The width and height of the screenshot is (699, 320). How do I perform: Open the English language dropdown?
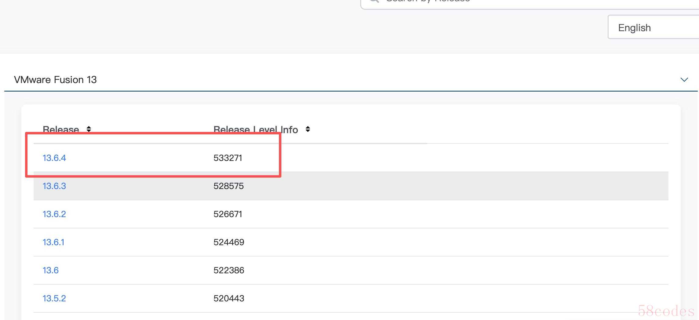pos(653,27)
